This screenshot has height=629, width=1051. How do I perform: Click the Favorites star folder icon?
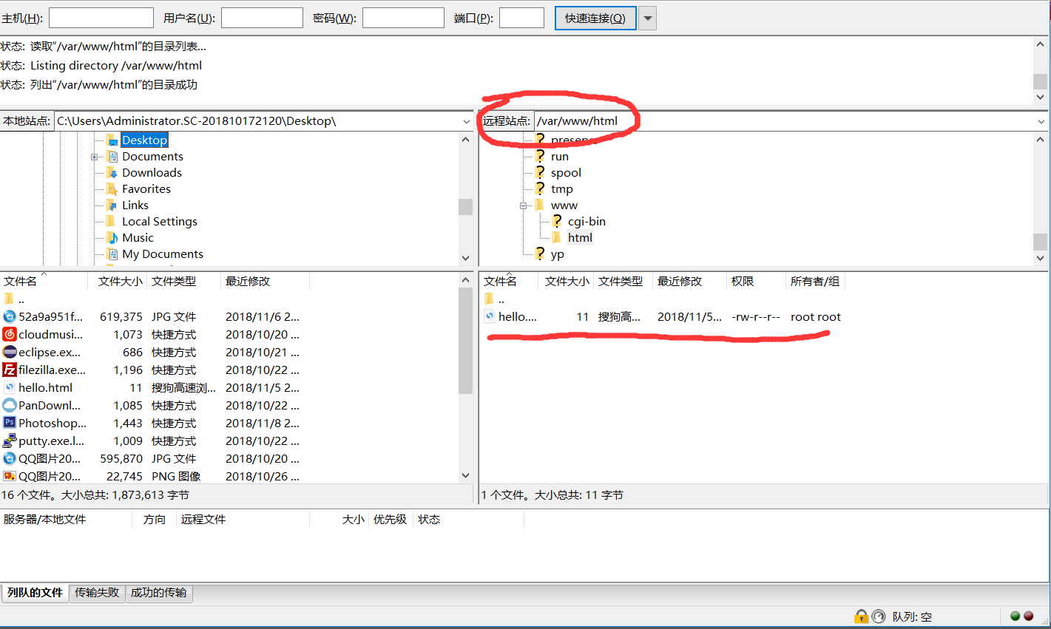[112, 188]
